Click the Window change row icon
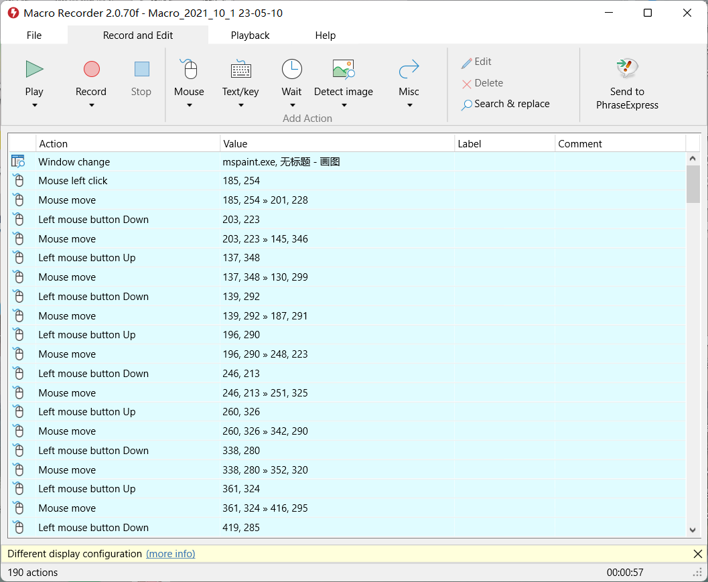The height and width of the screenshot is (582, 708). (x=18, y=161)
